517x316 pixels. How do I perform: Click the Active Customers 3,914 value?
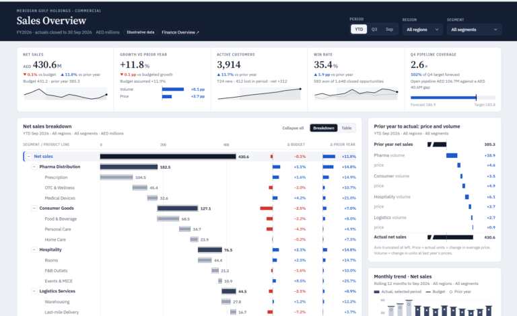pyautogui.click(x=228, y=65)
